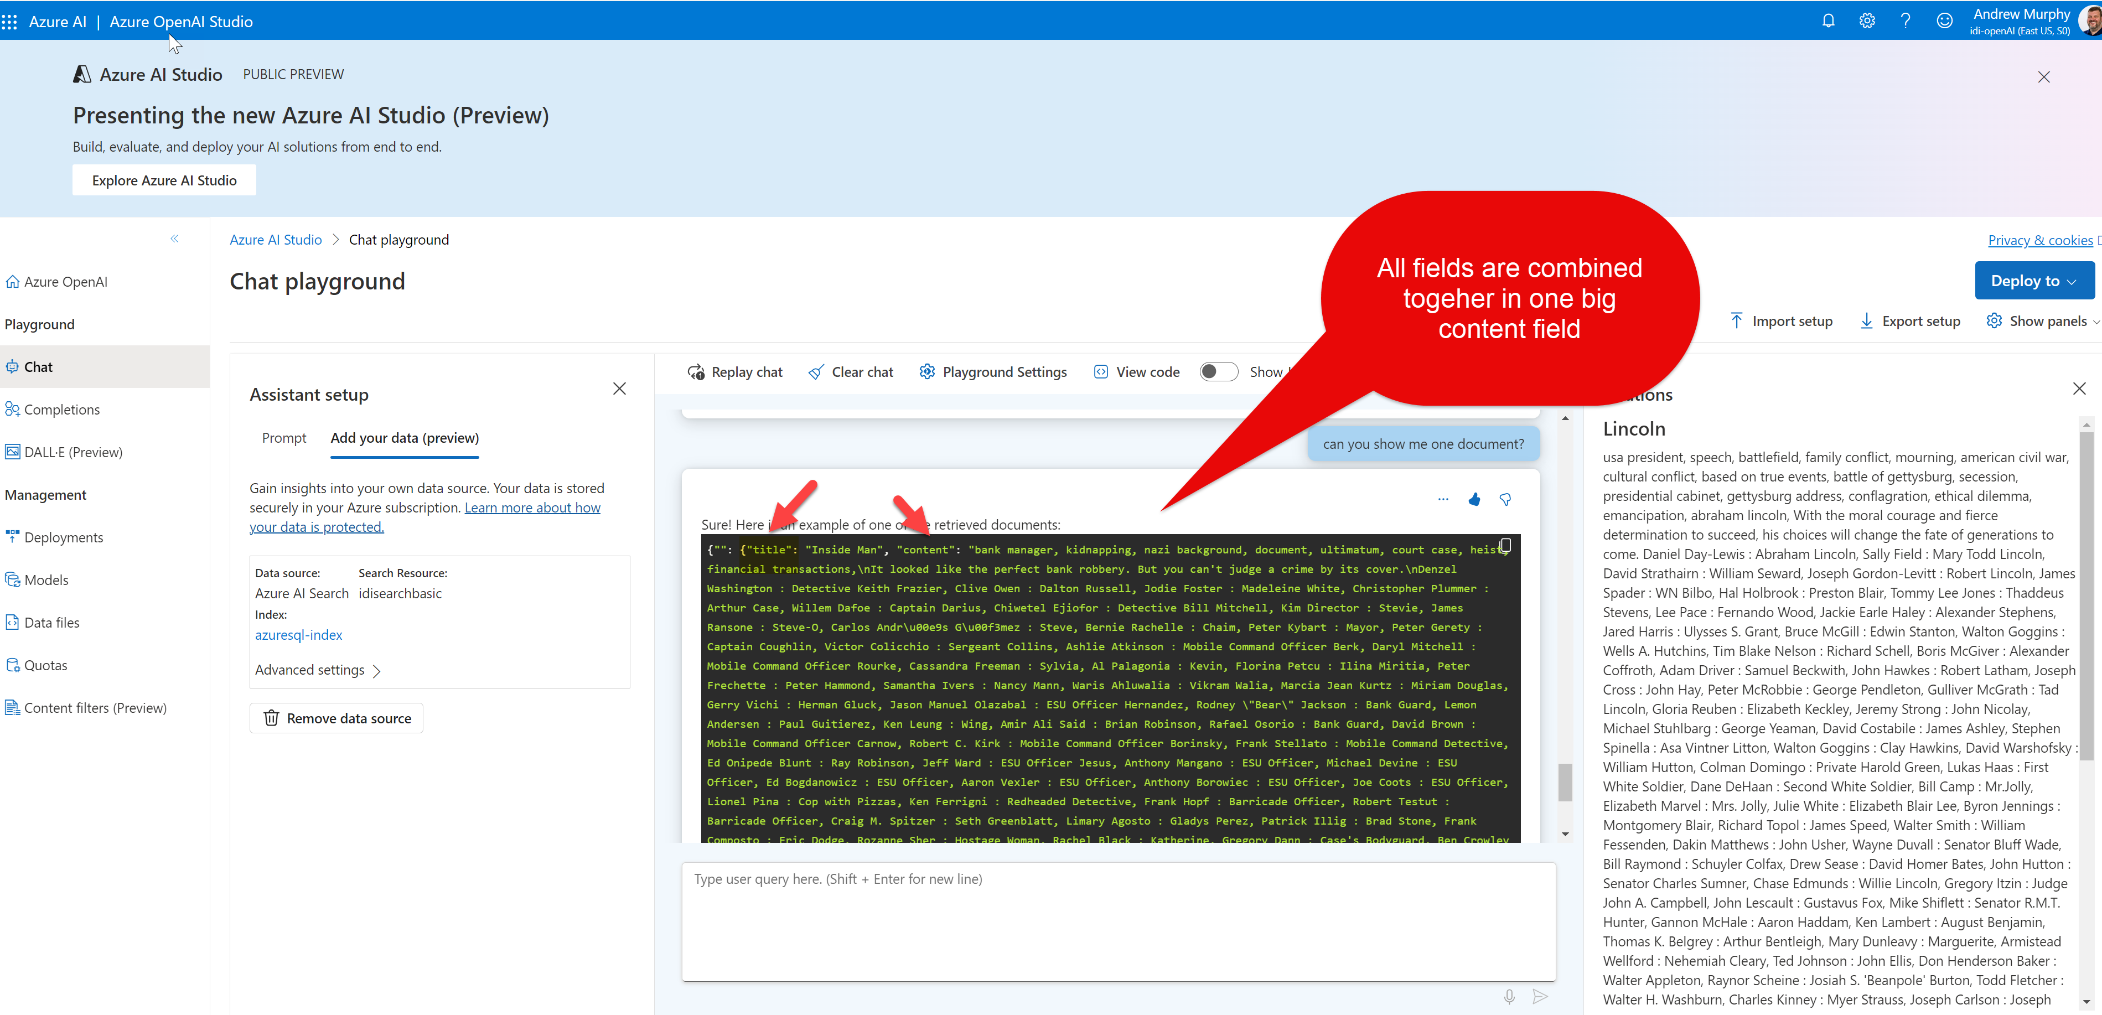The image size is (2102, 1015).
Task: Click the microphone voice input icon
Action: [1509, 997]
